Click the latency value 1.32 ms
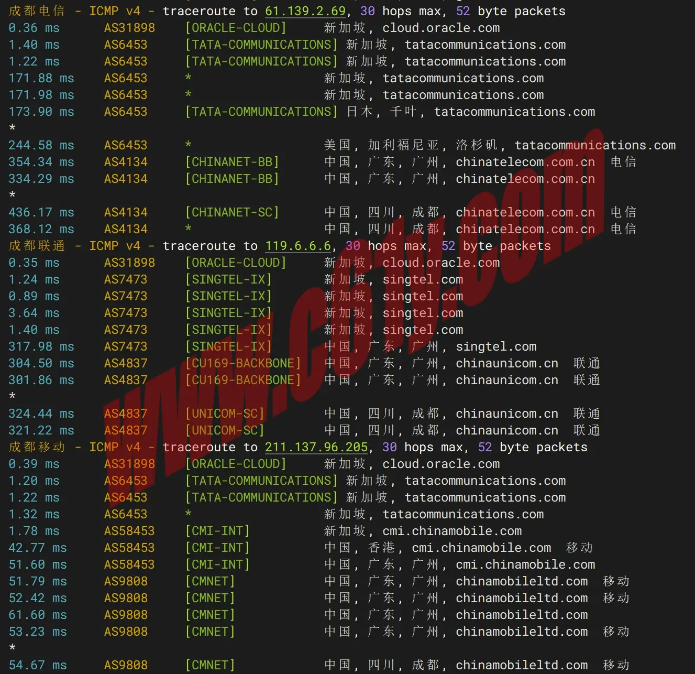695x674 pixels. [x=34, y=514]
